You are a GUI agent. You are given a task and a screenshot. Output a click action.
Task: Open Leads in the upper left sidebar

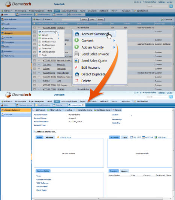click(16, 24)
